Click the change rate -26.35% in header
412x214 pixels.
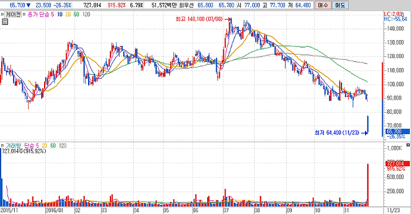62,5
